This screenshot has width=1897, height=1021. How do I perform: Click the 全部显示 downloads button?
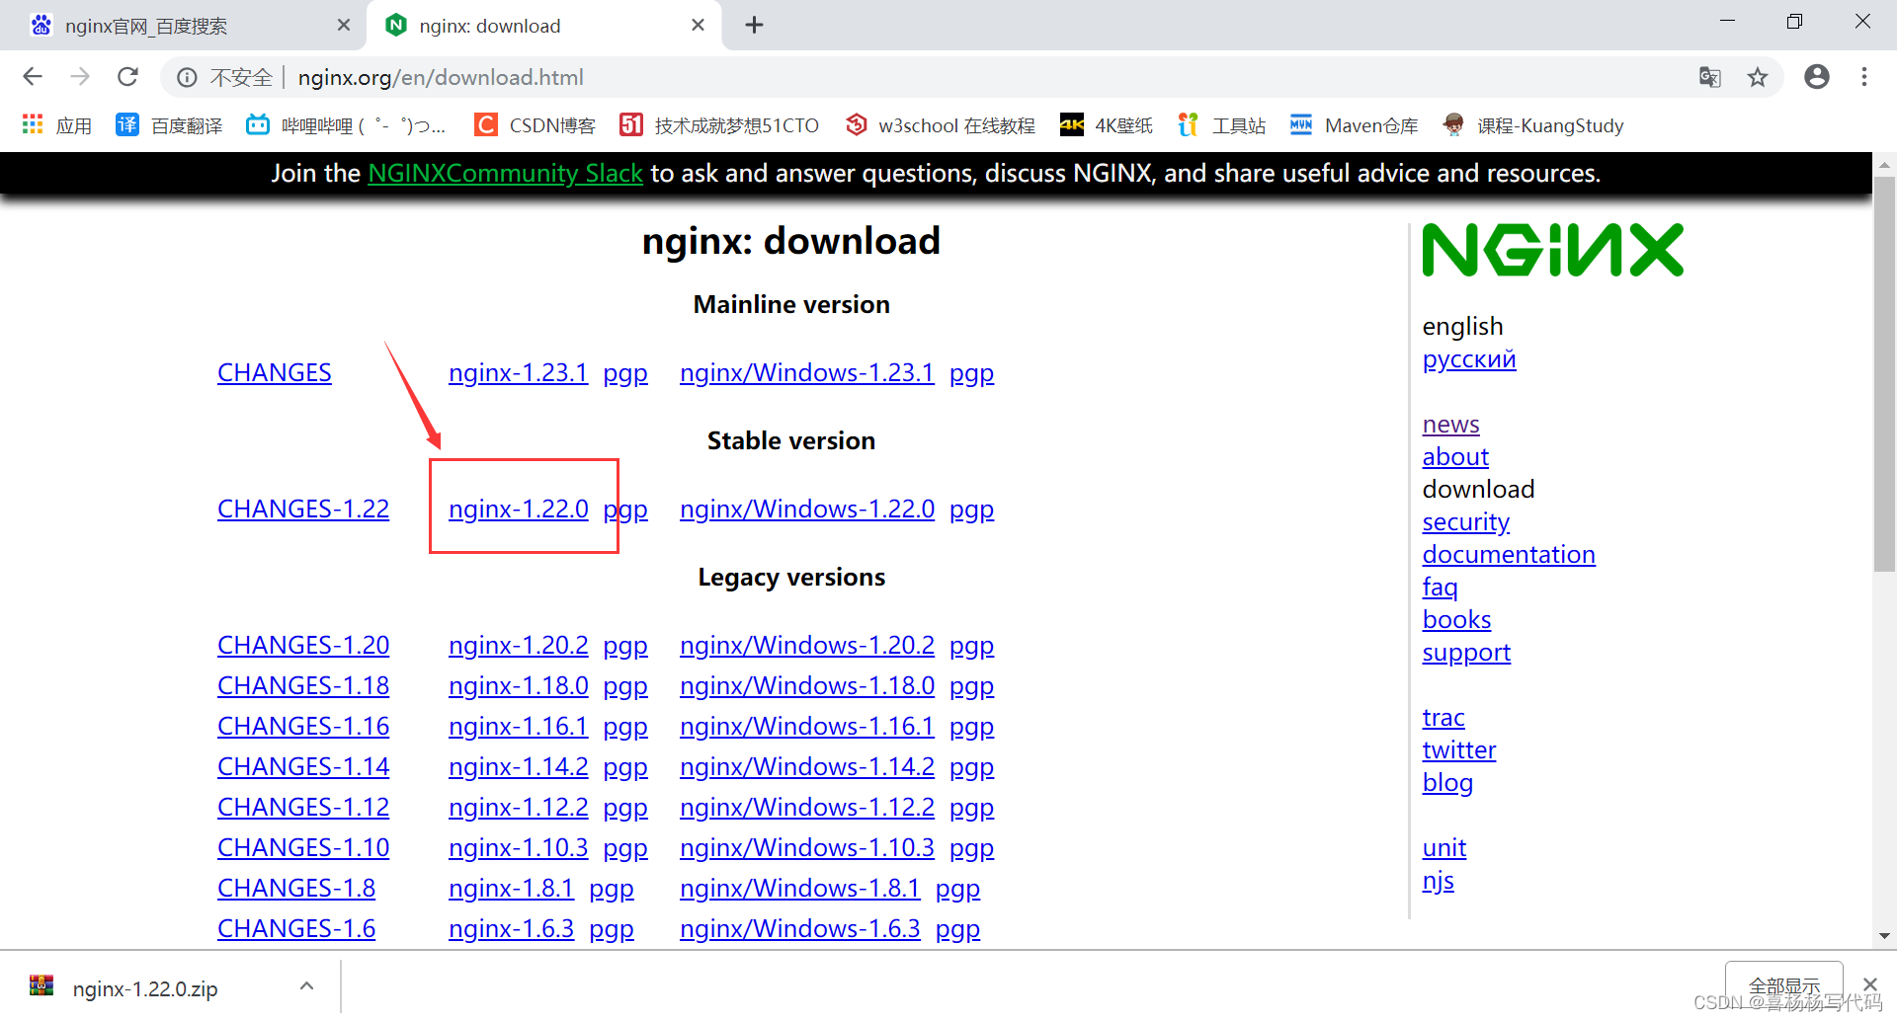point(1783,984)
